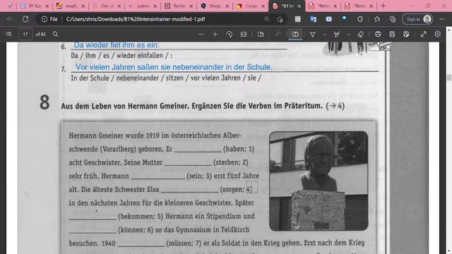This screenshot has width=452, height=254.
Task: Open the address bar zoom indicator
Action: click(x=267, y=19)
